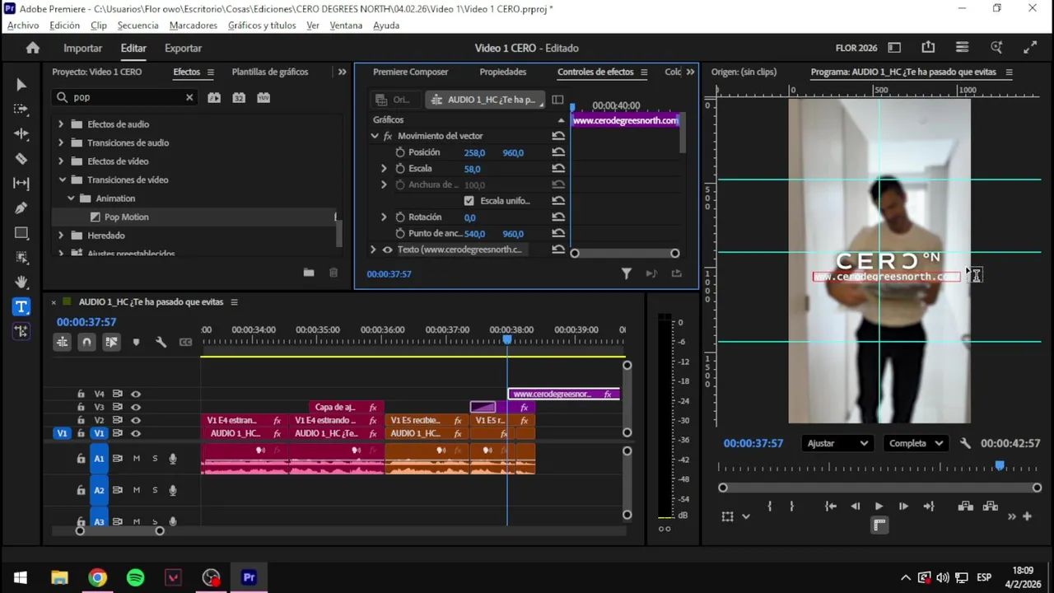Expand the Efectos de audio folder
This screenshot has width=1054, height=593.
pos(61,124)
